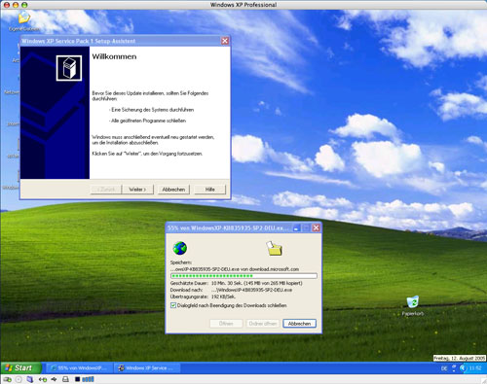Screen dimensions: 487x384
Task: Click the Weiter button in setup wizard
Action: point(137,190)
